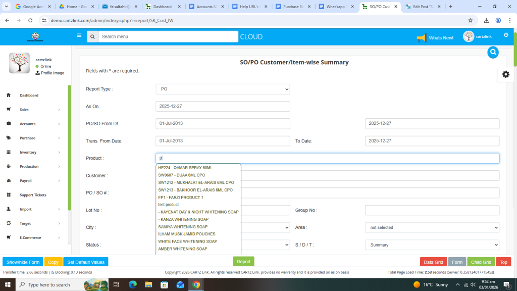Click the hamburger menu toggle icon

[79, 35]
